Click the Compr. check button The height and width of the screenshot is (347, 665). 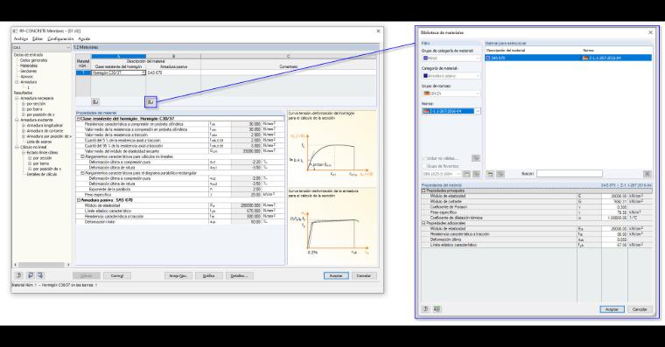tap(117, 276)
